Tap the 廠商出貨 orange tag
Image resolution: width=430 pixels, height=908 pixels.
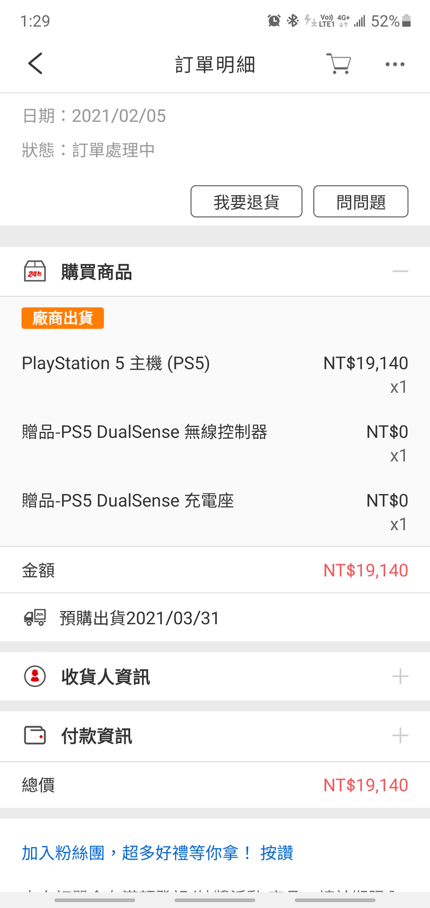pyautogui.click(x=63, y=318)
